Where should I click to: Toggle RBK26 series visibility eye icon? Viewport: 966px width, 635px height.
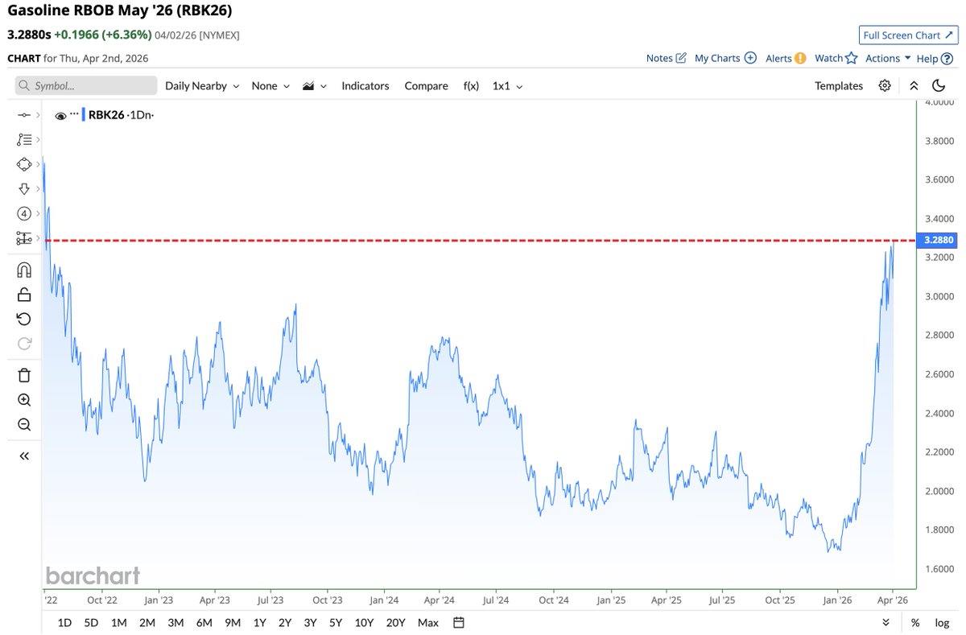61,115
